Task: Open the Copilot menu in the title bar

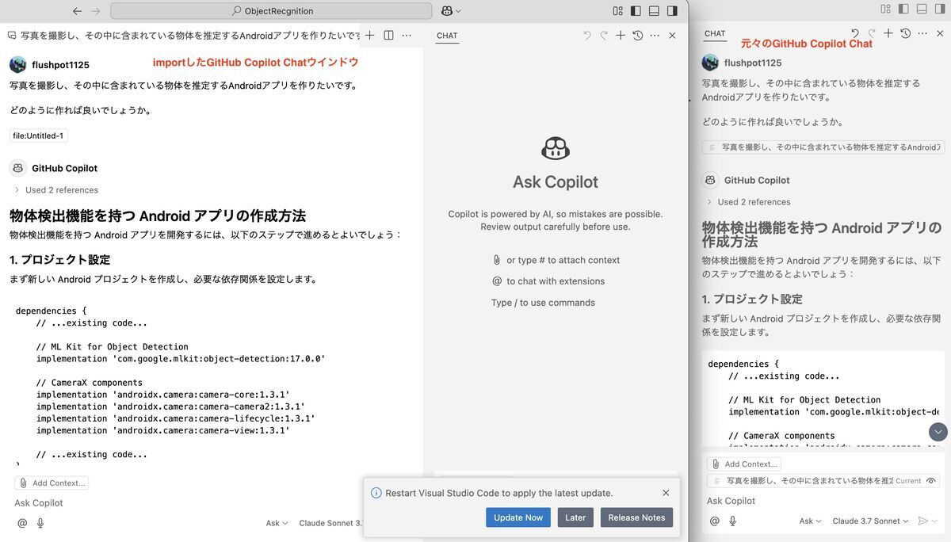Action: click(451, 11)
